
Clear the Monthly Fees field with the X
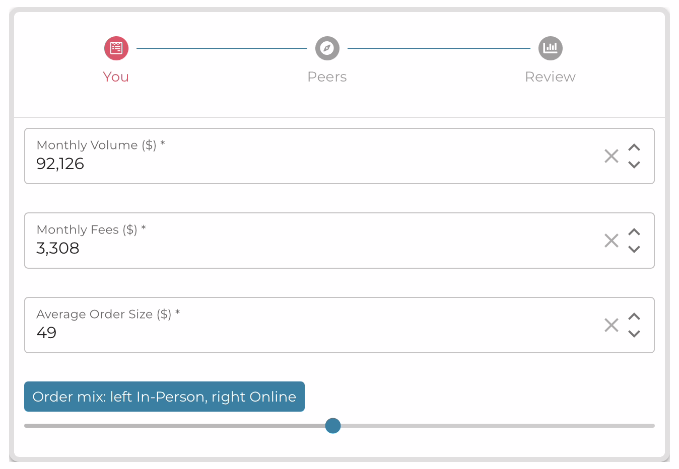tap(611, 241)
